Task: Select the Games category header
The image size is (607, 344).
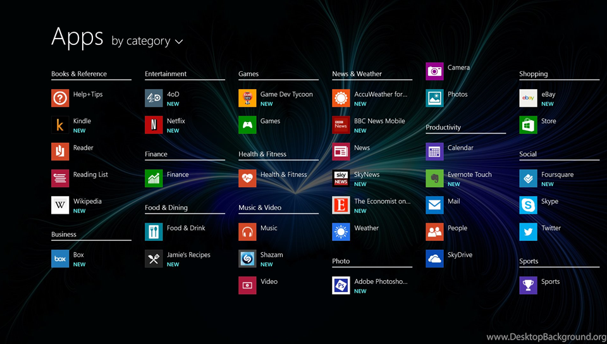Action: (248, 74)
